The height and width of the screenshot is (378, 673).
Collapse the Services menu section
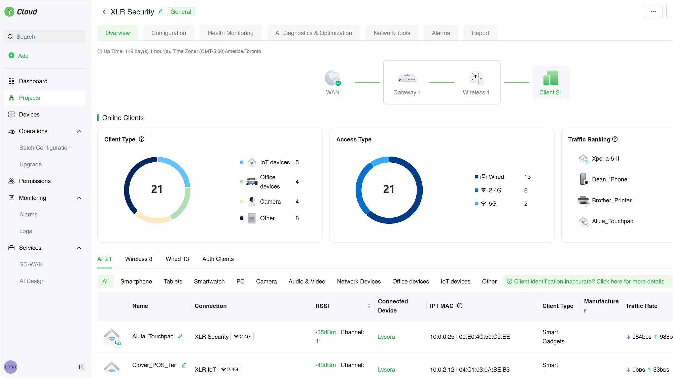coord(79,248)
